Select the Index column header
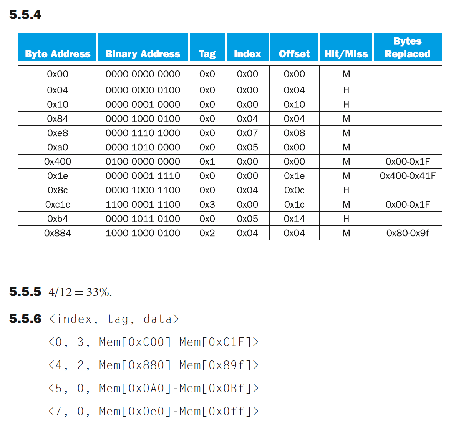 tap(247, 54)
